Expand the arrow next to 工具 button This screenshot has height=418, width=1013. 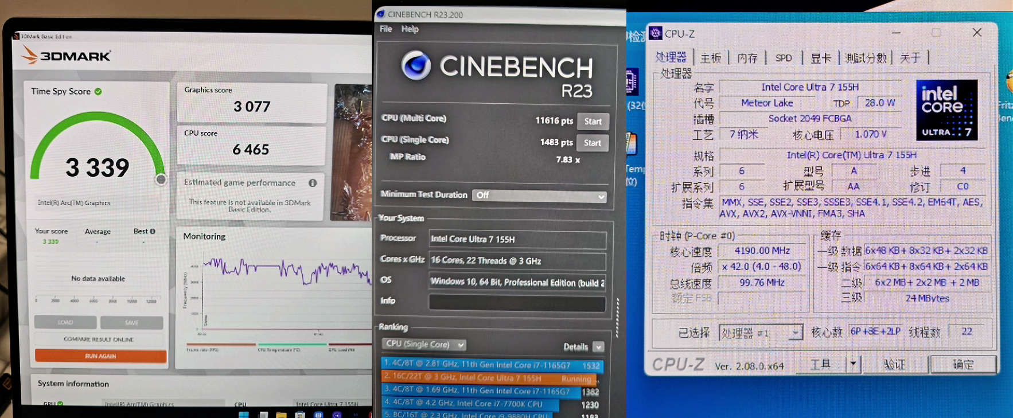point(853,364)
